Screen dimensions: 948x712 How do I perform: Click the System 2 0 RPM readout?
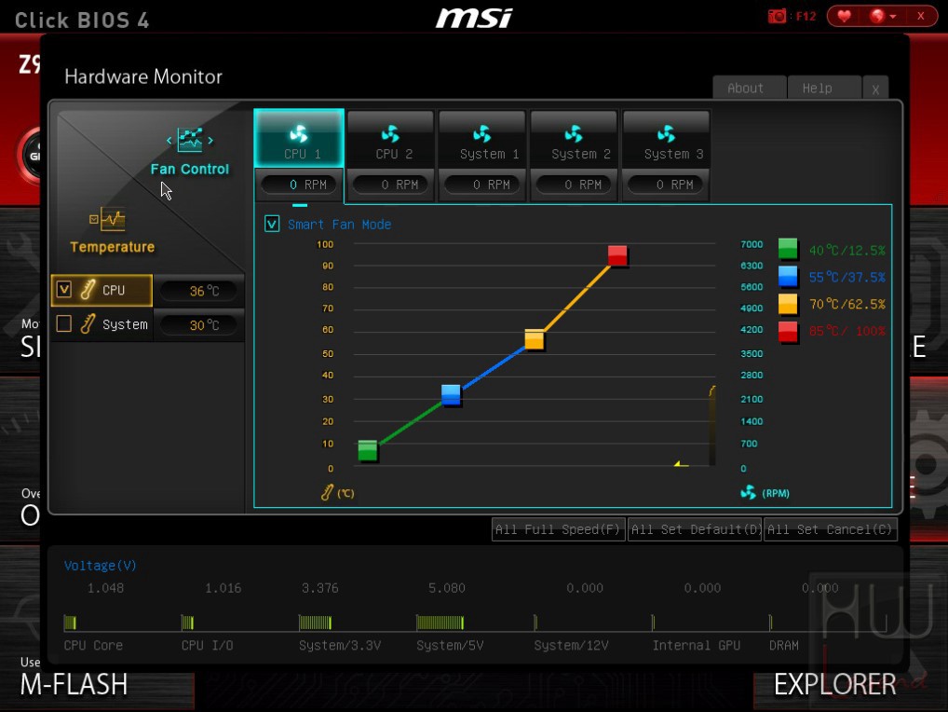tap(574, 185)
